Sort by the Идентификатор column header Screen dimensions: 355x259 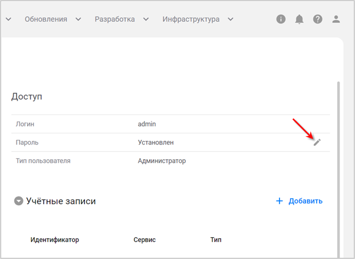click(55, 240)
